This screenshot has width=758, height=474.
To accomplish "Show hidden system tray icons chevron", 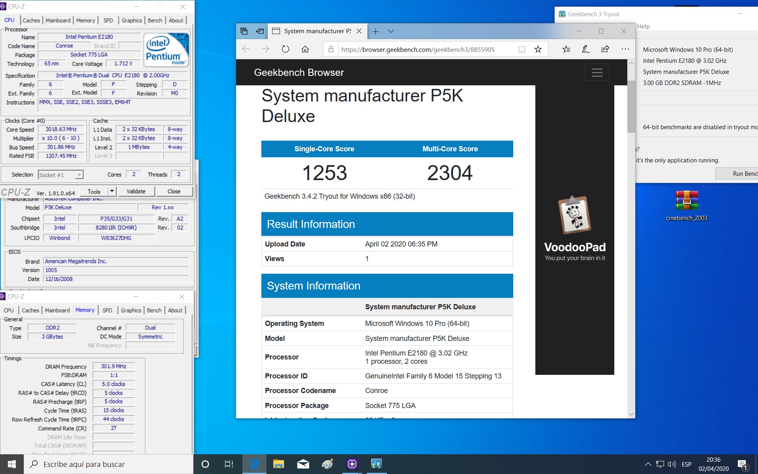I will tap(648, 464).
